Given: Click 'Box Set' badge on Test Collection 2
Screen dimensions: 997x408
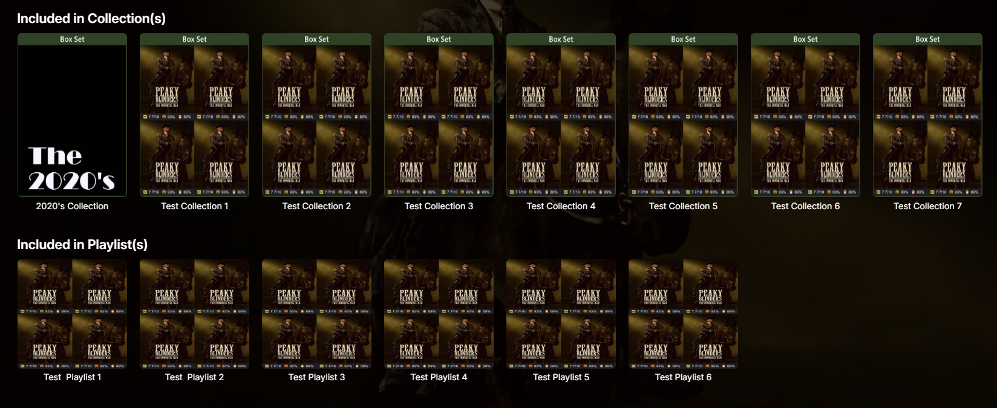Looking at the screenshot, I should (316, 39).
